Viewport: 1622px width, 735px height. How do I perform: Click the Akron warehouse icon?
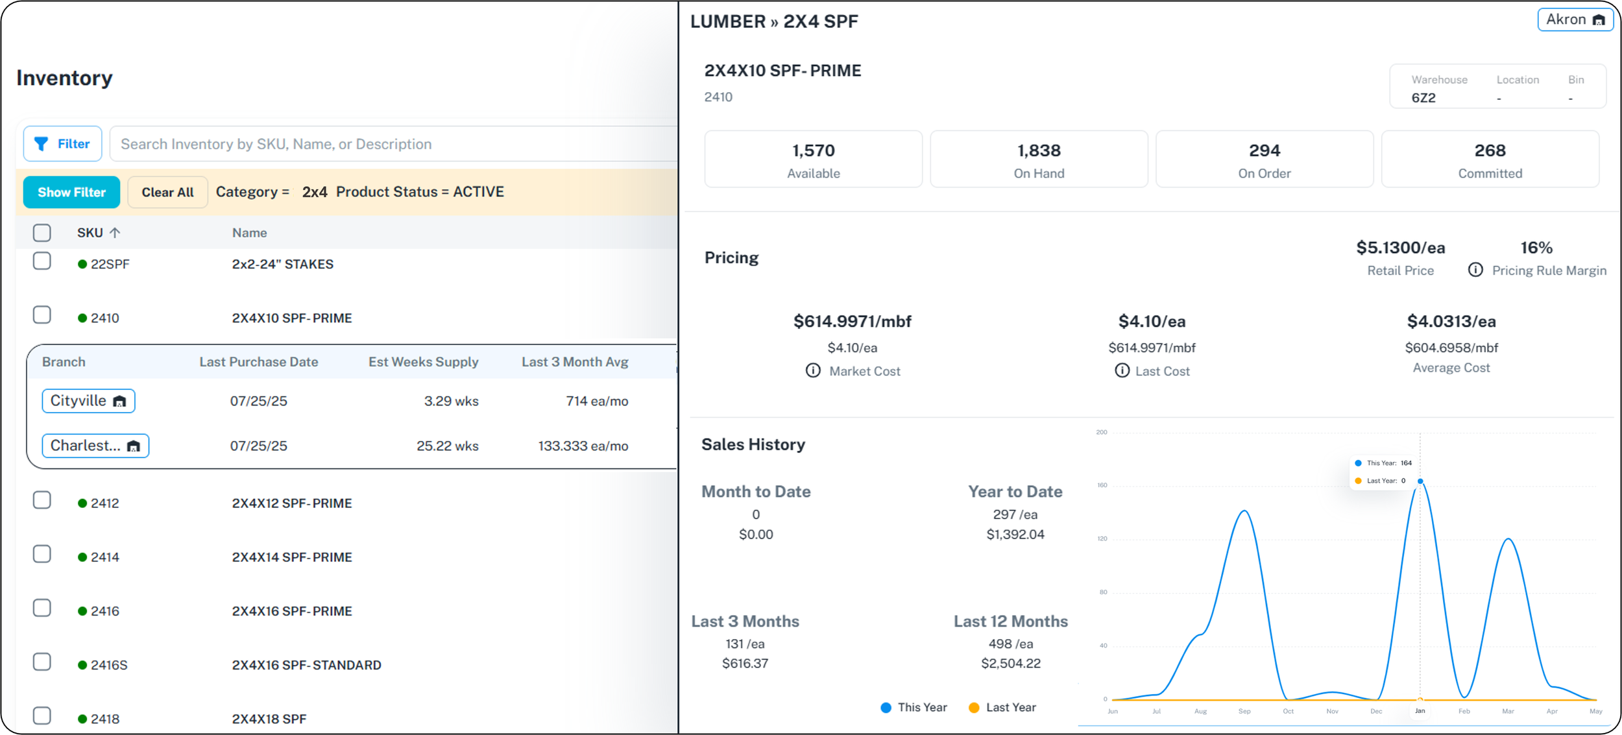click(1598, 20)
